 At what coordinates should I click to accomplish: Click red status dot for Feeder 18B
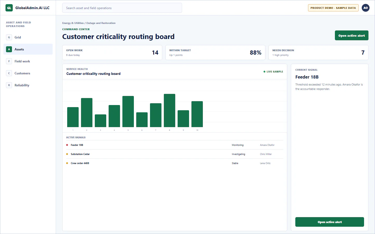click(x=67, y=145)
